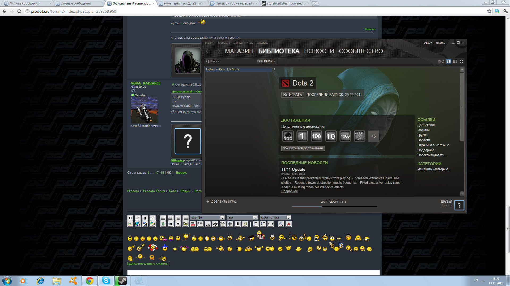Switch Steam library to list view
Image resolution: width=510 pixels, height=286 pixels.
[455, 61]
